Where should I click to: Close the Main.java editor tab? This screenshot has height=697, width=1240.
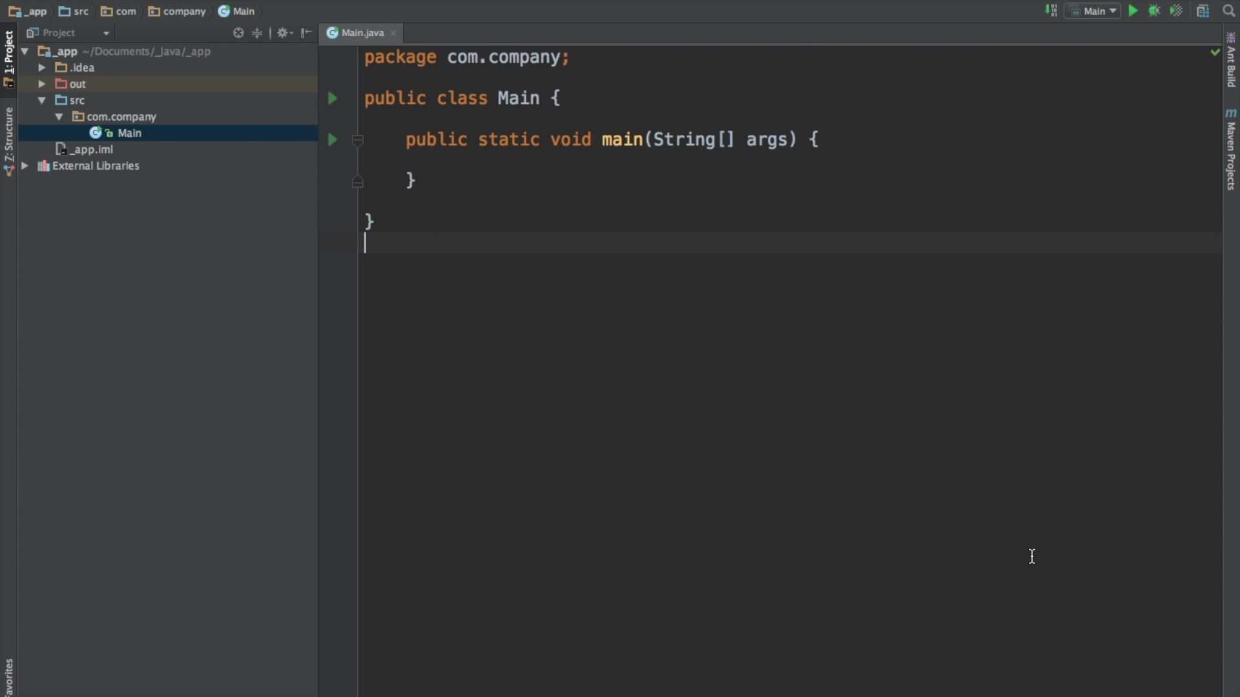click(393, 33)
